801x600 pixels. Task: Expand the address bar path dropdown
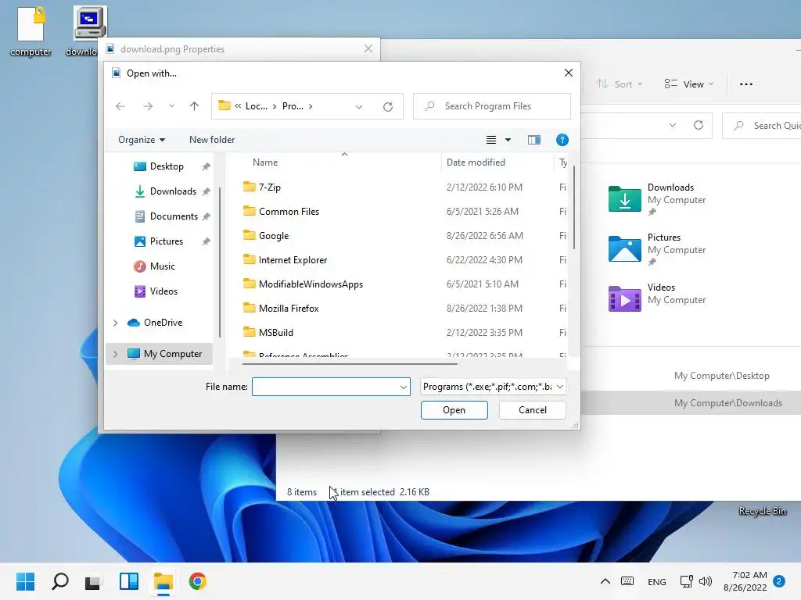coord(358,106)
